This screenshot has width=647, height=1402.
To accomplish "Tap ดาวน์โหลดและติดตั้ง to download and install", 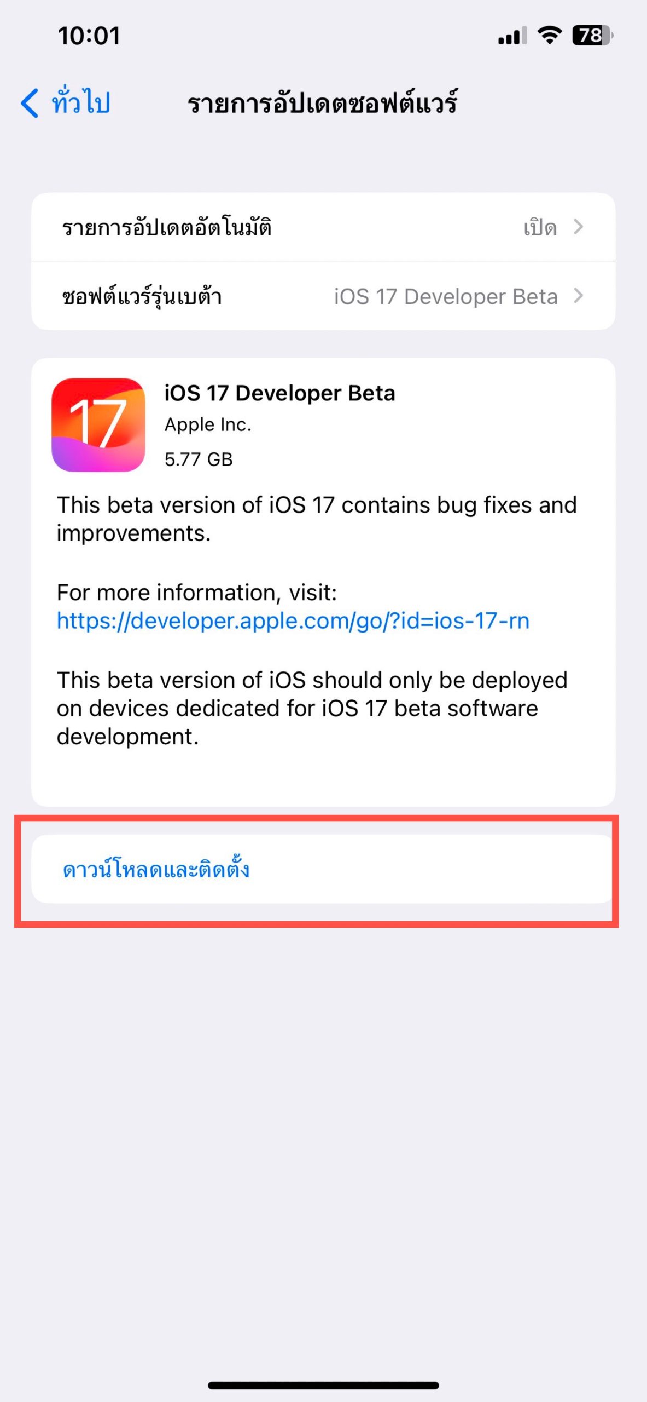I will click(x=156, y=870).
